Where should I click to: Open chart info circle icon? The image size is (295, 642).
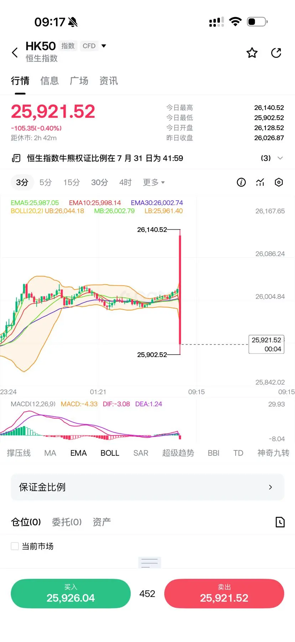241,182
